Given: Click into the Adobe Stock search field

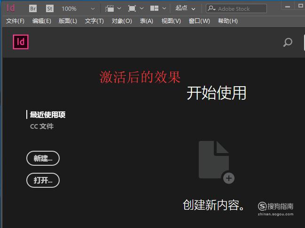Looking at the screenshot, I should click(236, 8).
